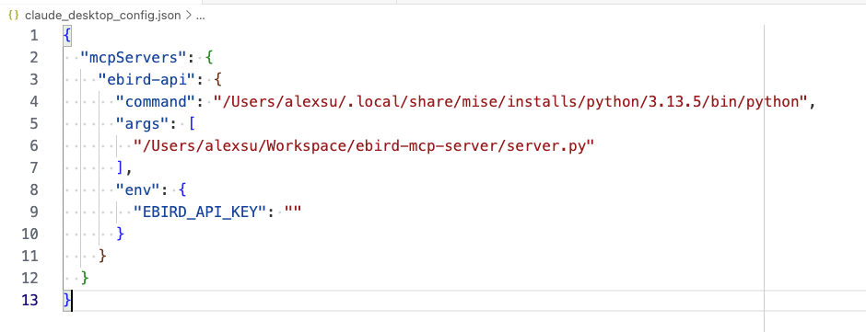Select line number 13 in the gutter

click(x=30, y=301)
